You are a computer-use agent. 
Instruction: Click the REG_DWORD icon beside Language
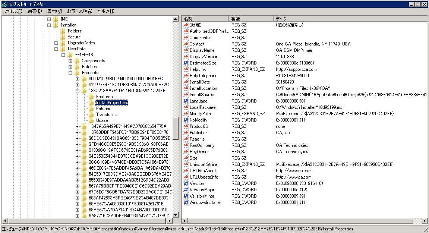pos(186,101)
